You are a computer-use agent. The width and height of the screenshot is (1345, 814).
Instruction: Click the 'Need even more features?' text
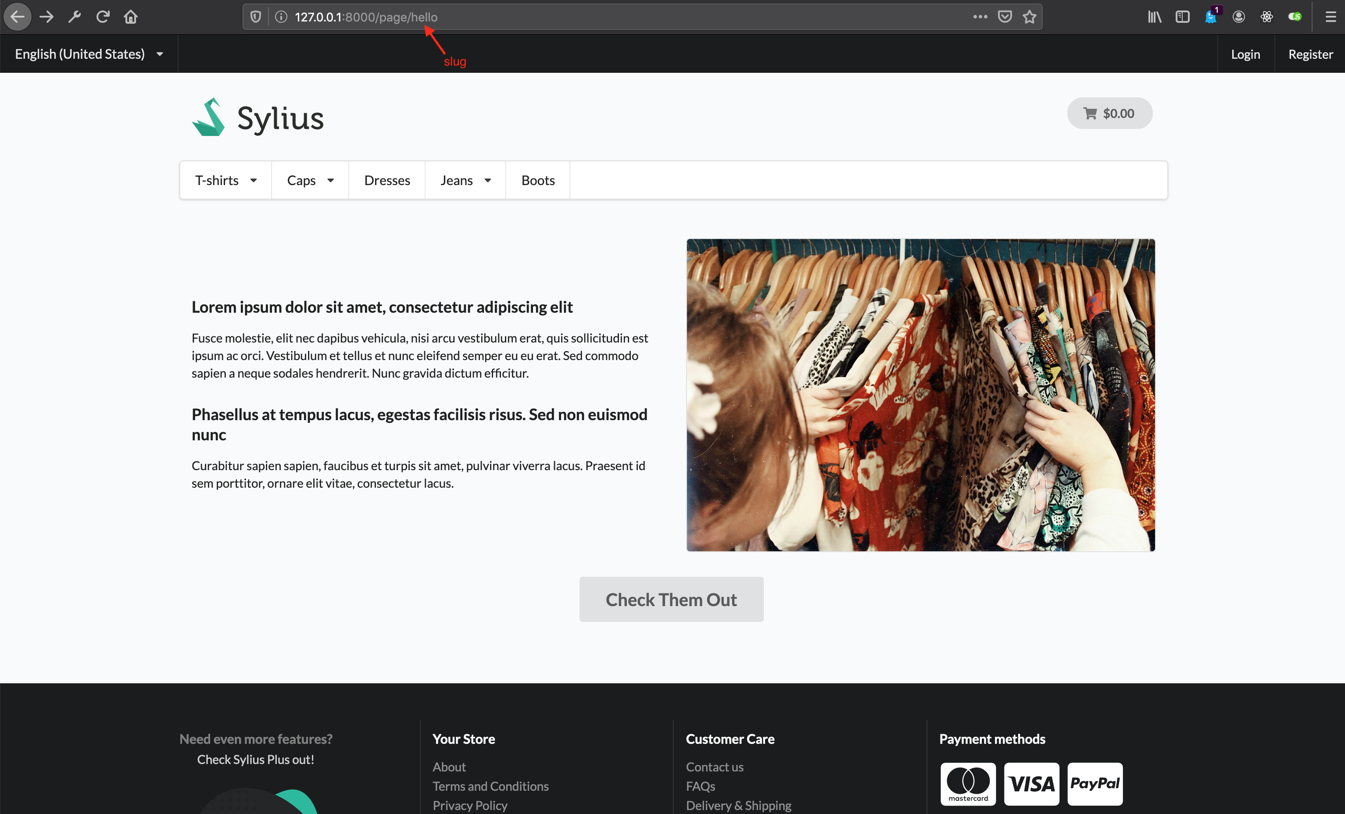click(256, 739)
